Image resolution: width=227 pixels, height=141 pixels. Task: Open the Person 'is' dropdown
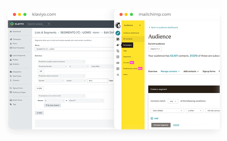coord(54,100)
